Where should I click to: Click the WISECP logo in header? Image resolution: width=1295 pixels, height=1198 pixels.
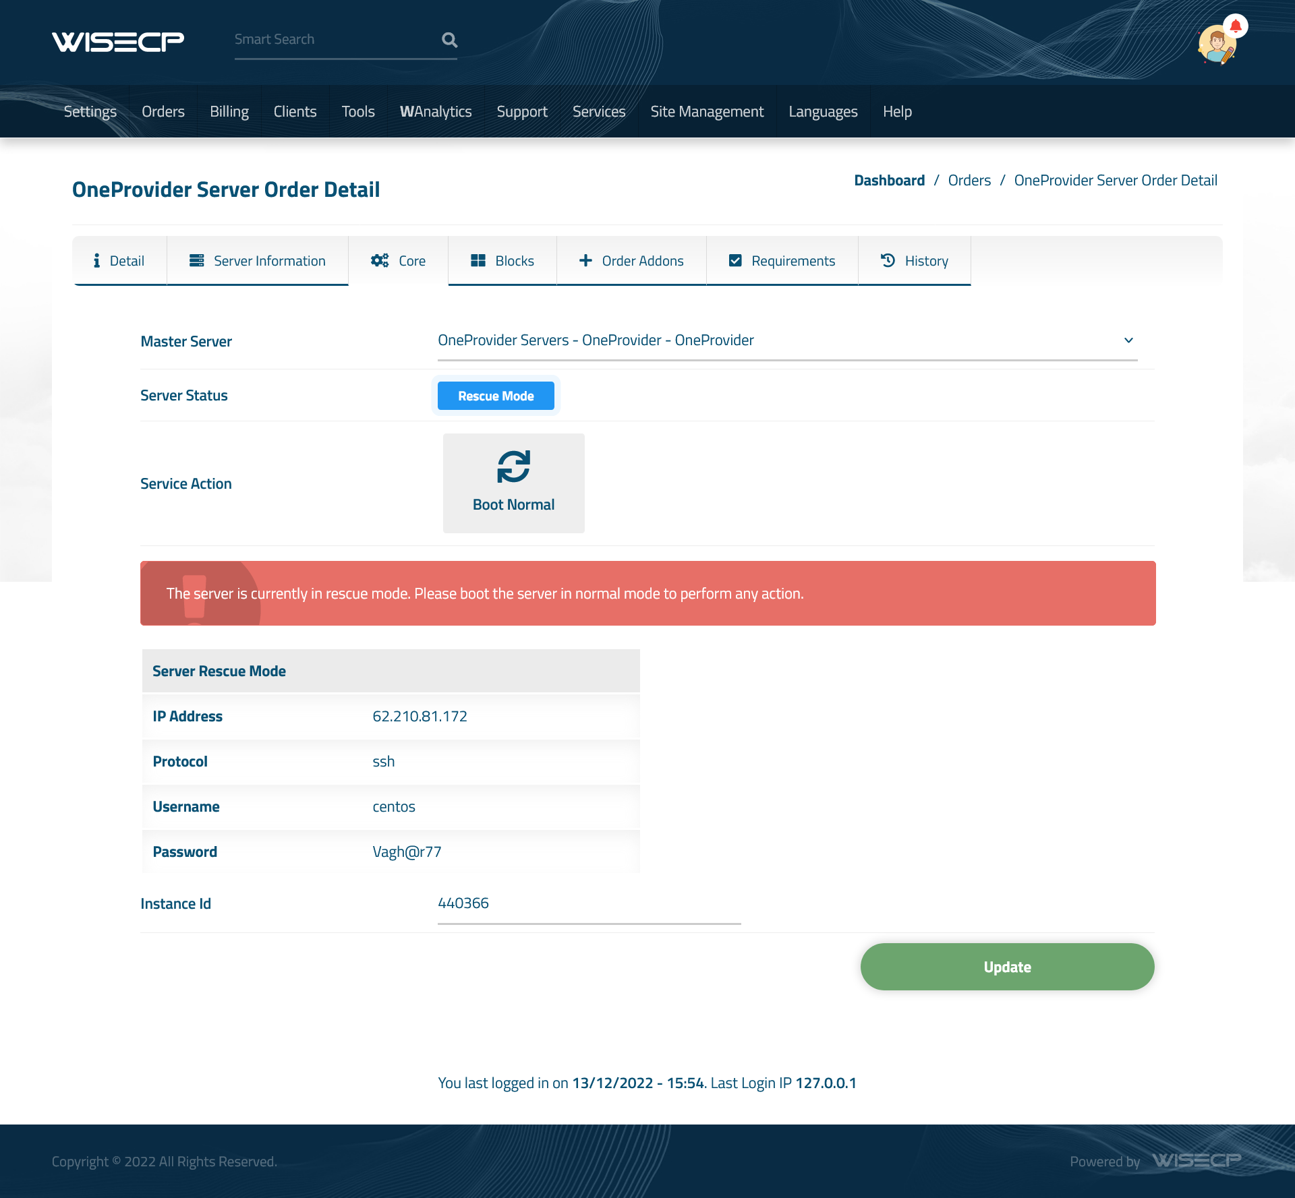(x=118, y=41)
